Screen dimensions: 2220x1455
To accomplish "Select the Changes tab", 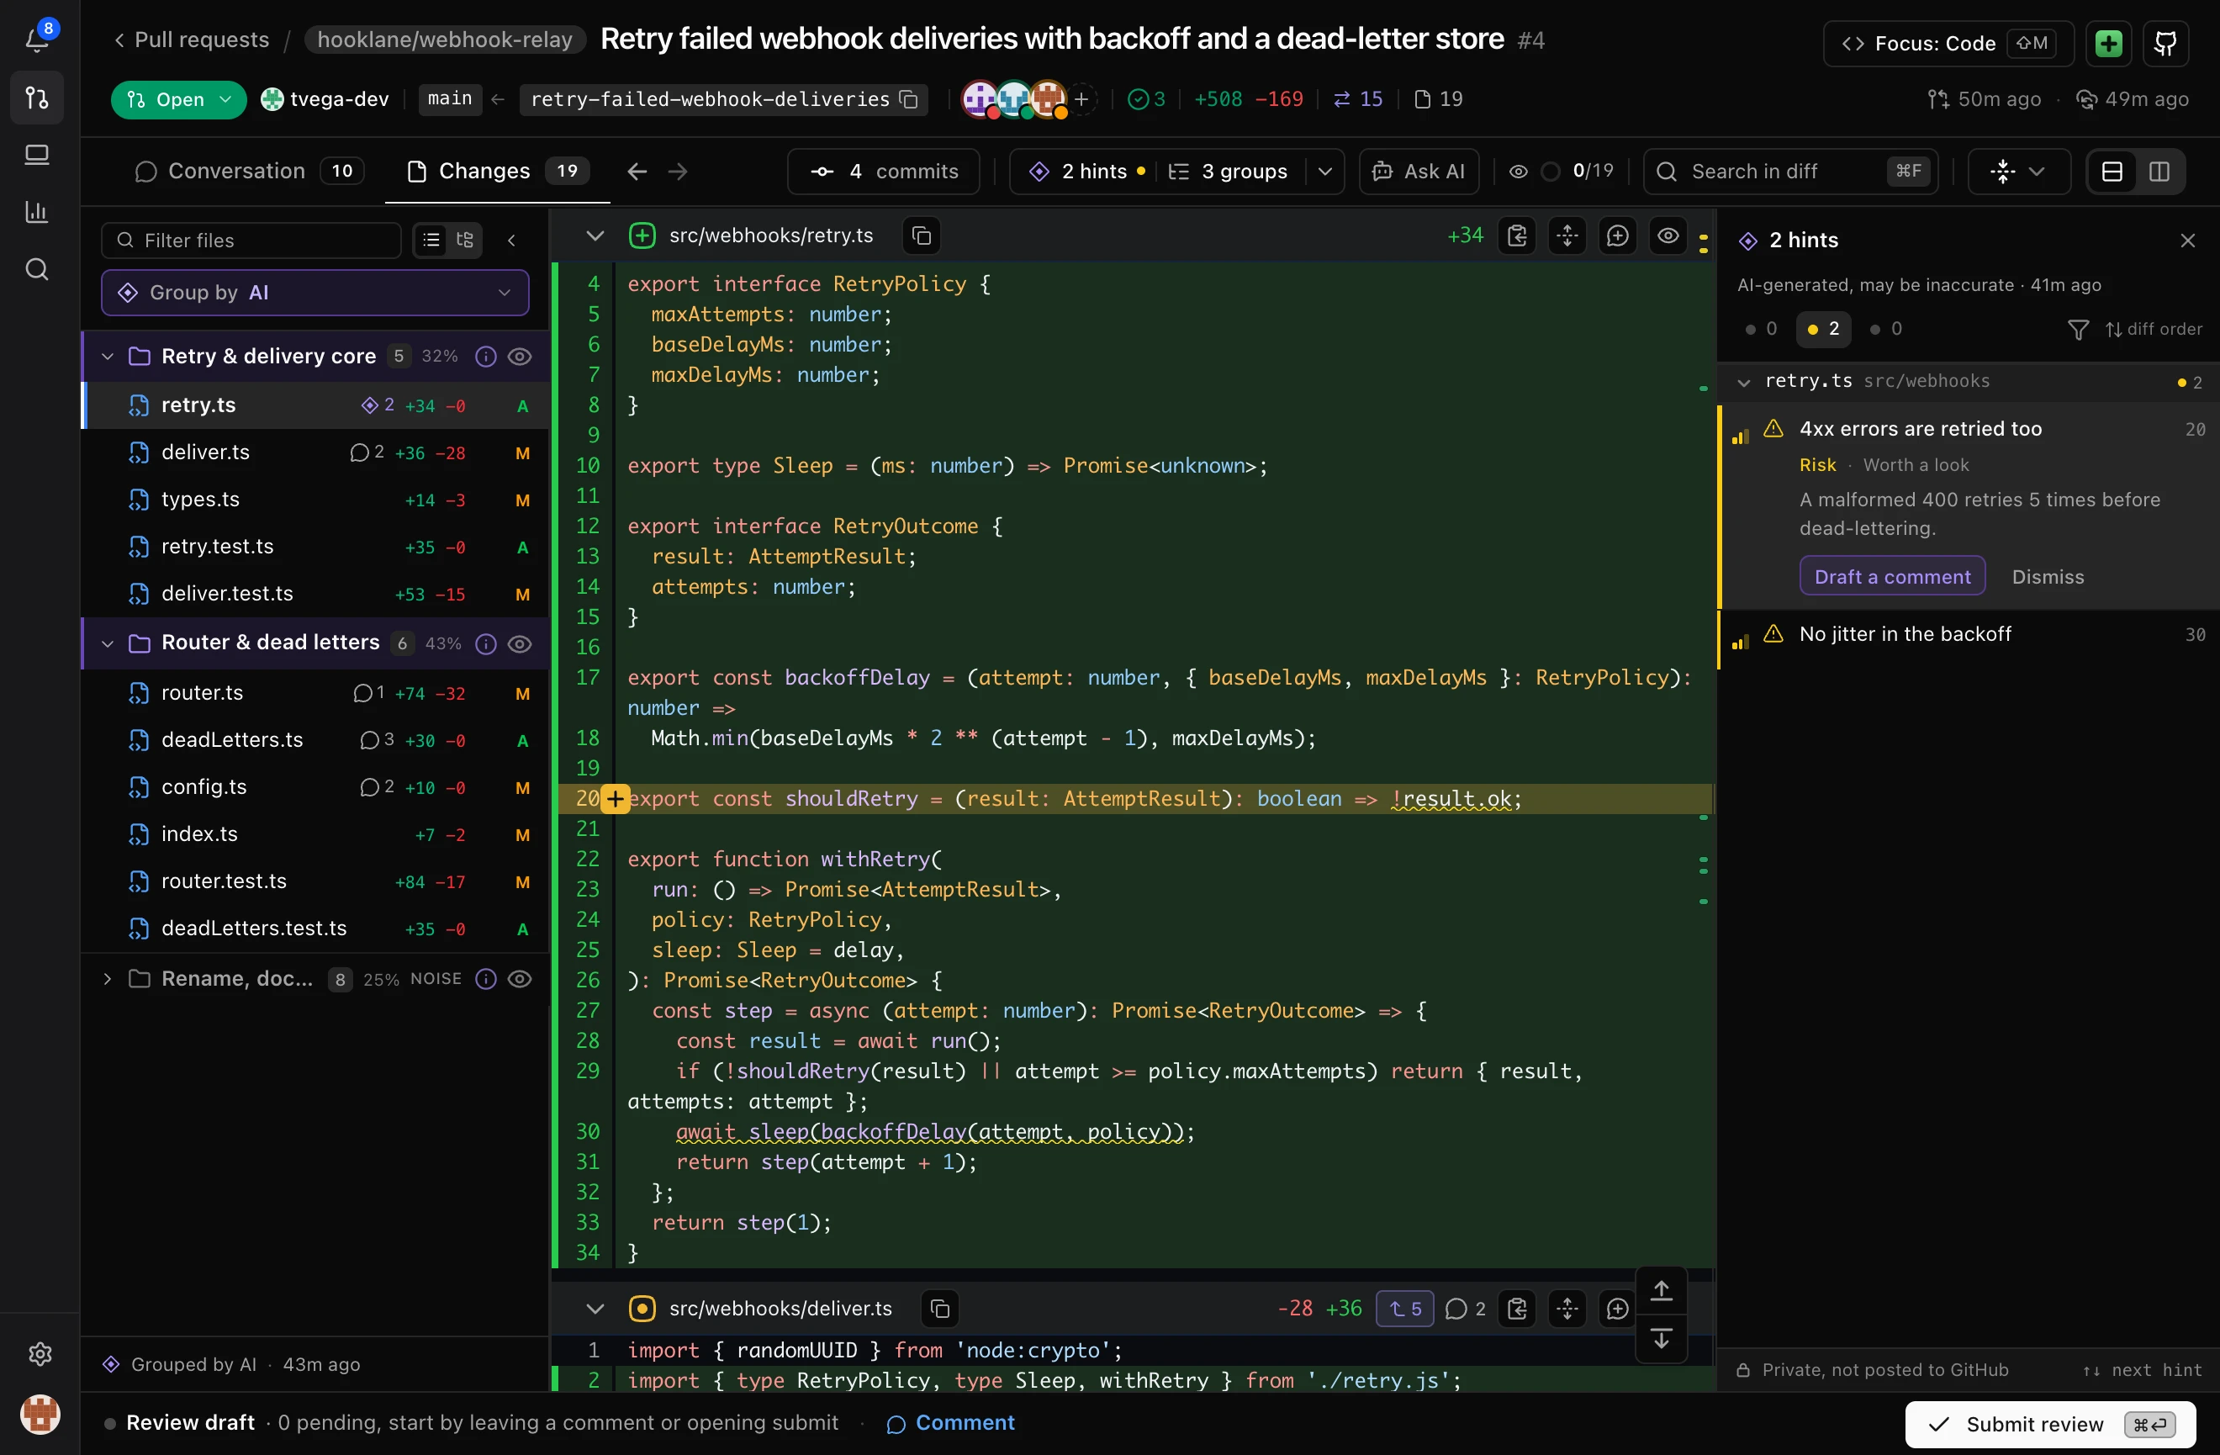I will [498, 172].
